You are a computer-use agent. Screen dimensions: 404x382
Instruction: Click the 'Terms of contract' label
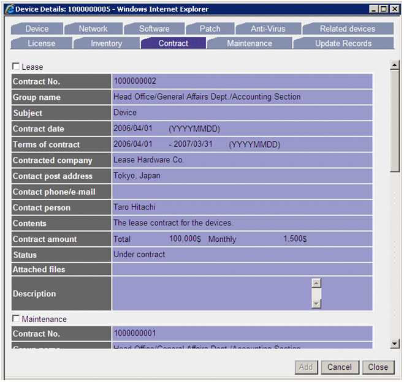[47, 144]
